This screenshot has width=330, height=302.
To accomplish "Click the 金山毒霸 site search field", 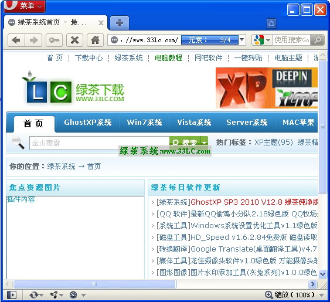I will pyautogui.click(x=99, y=143).
